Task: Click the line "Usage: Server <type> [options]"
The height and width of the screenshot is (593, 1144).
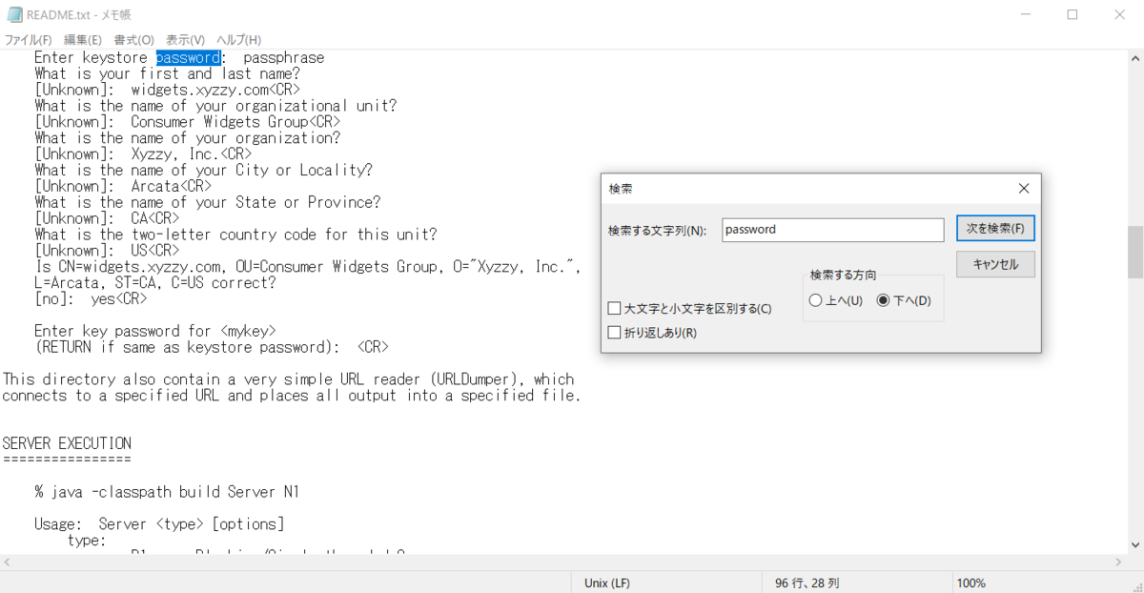Action: (x=159, y=523)
